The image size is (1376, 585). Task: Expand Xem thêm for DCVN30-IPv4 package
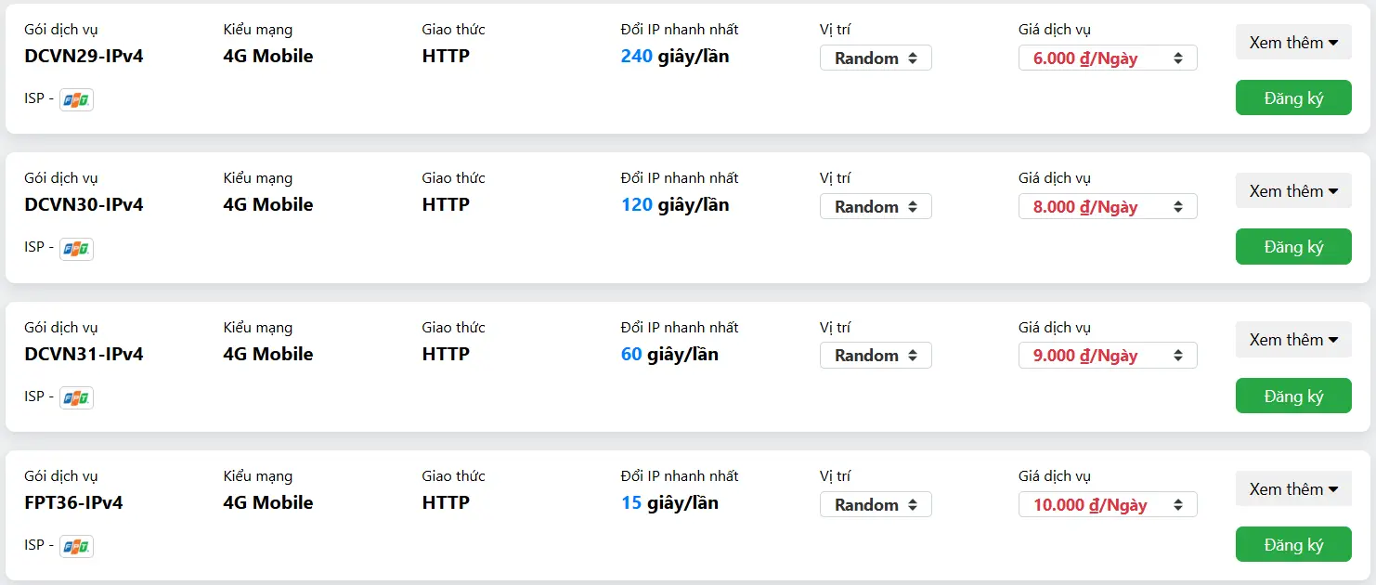1292,190
